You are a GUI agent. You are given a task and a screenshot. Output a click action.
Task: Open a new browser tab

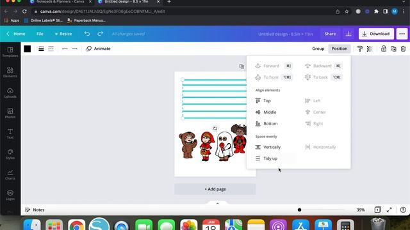click(x=169, y=2)
